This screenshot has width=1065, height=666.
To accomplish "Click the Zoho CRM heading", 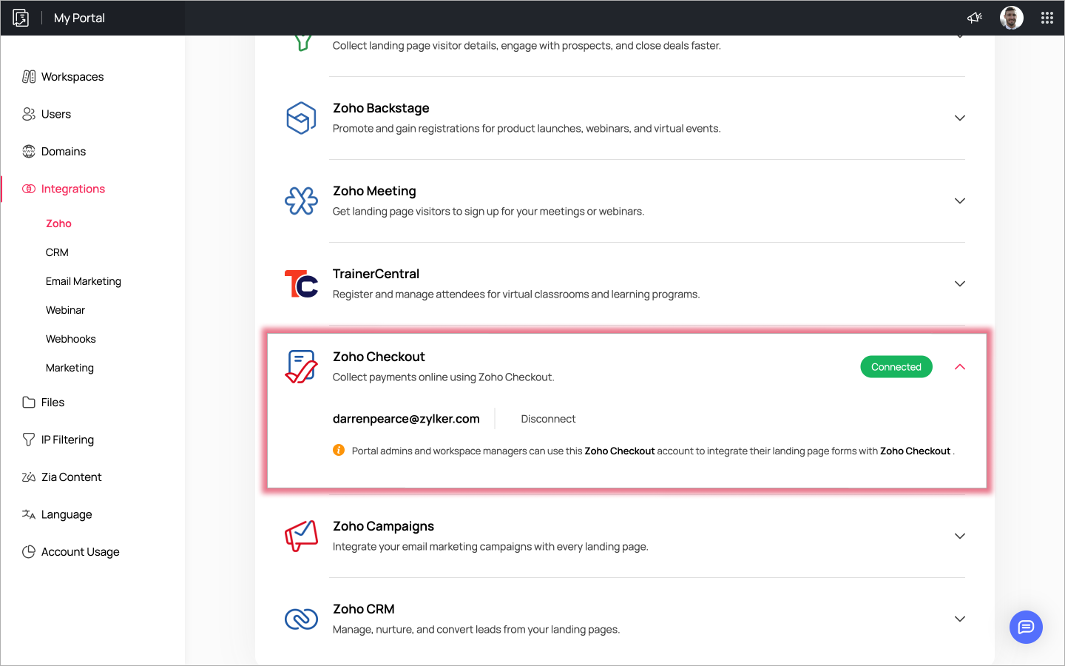I will pos(363,609).
